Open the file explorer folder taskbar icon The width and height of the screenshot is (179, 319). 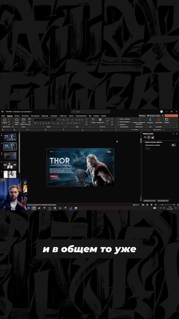tap(76, 208)
